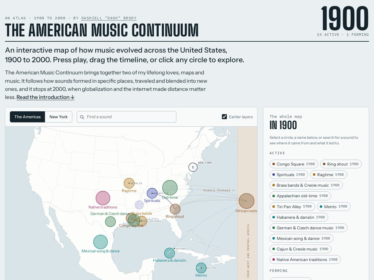Image resolution: width=374 pixels, height=280 pixels.
Task: Select the Mento circle at Kingston
Action: click(201, 268)
